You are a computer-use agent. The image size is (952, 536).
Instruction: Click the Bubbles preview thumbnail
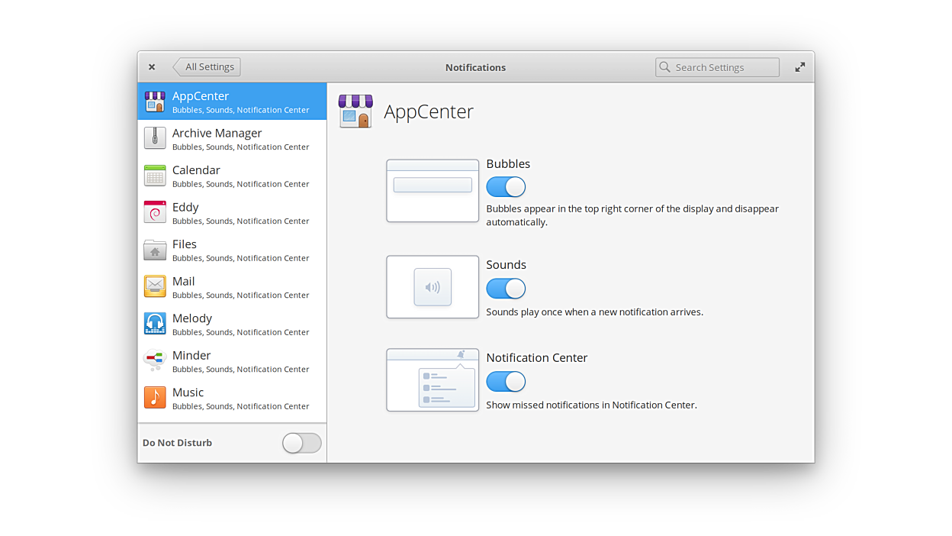click(433, 191)
